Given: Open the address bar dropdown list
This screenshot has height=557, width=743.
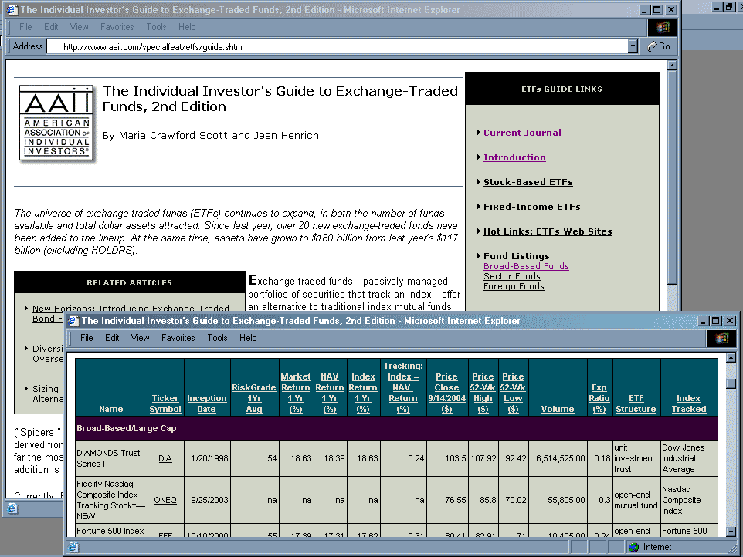Looking at the screenshot, I should coord(633,46).
